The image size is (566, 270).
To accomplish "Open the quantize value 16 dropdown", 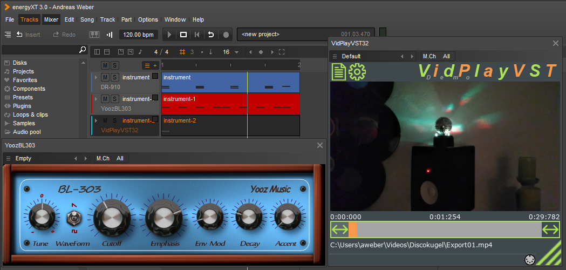I will pyautogui.click(x=236, y=52).
